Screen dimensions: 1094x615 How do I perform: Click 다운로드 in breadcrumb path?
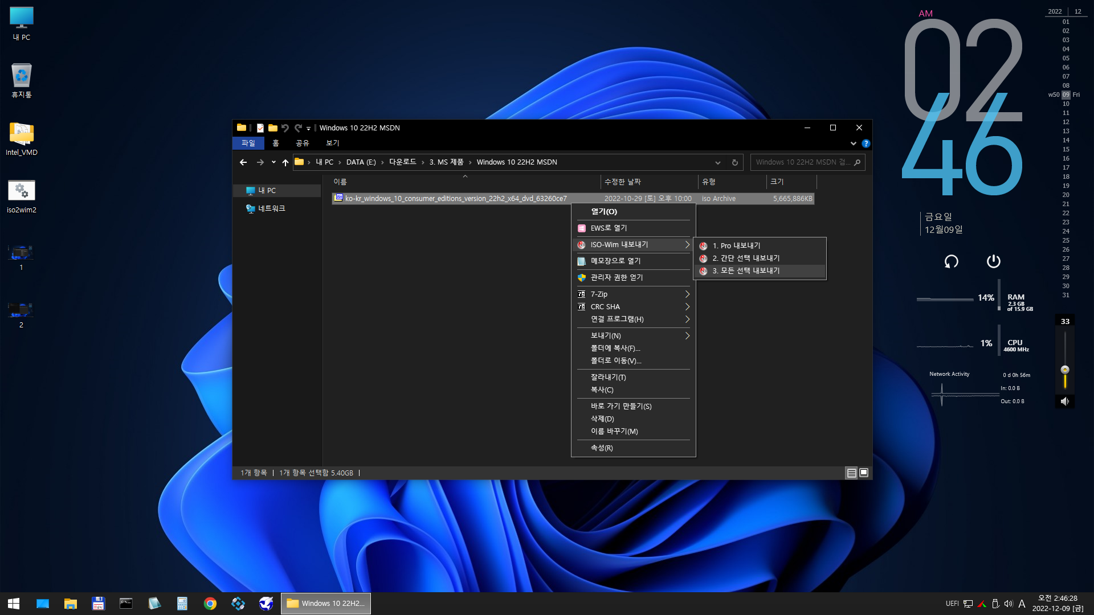click(403, 162)
